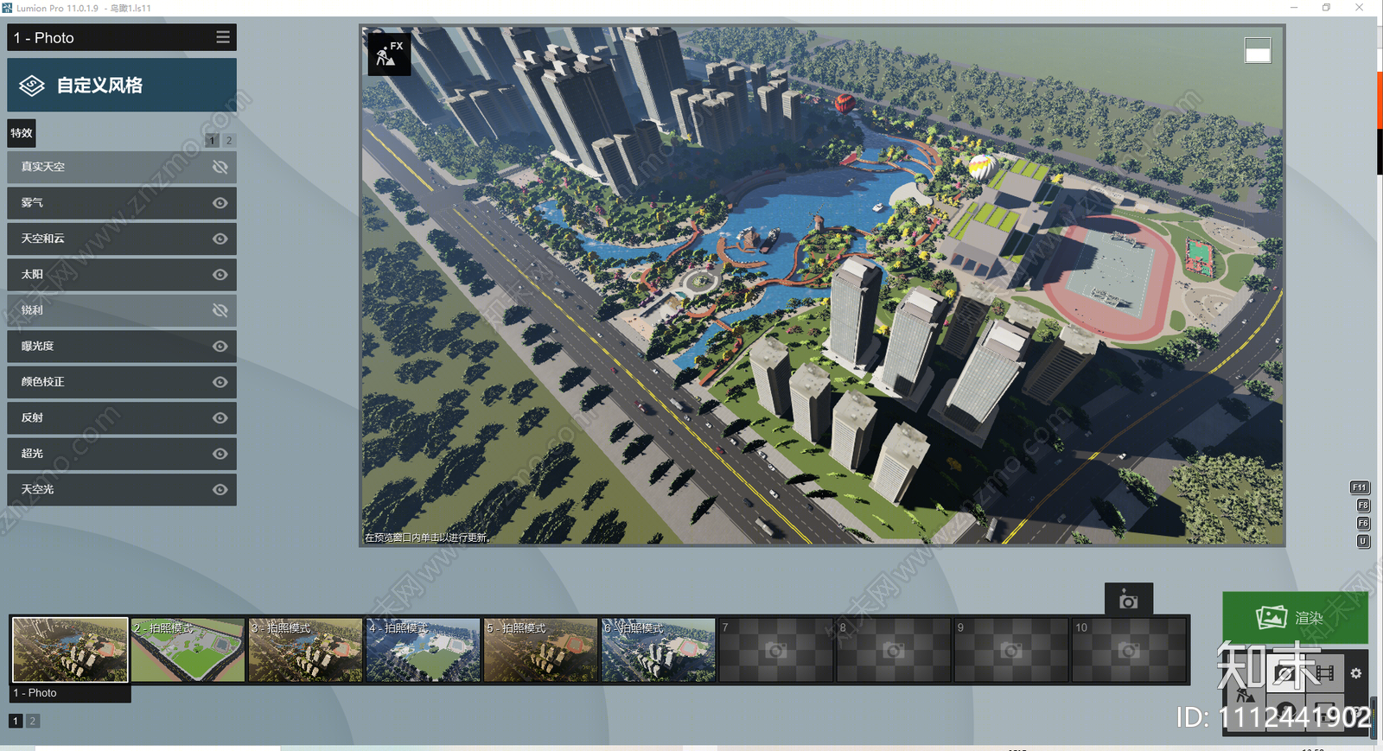
Task: Toggle visibility of 雾气 effect
Action: click(220, 203)
